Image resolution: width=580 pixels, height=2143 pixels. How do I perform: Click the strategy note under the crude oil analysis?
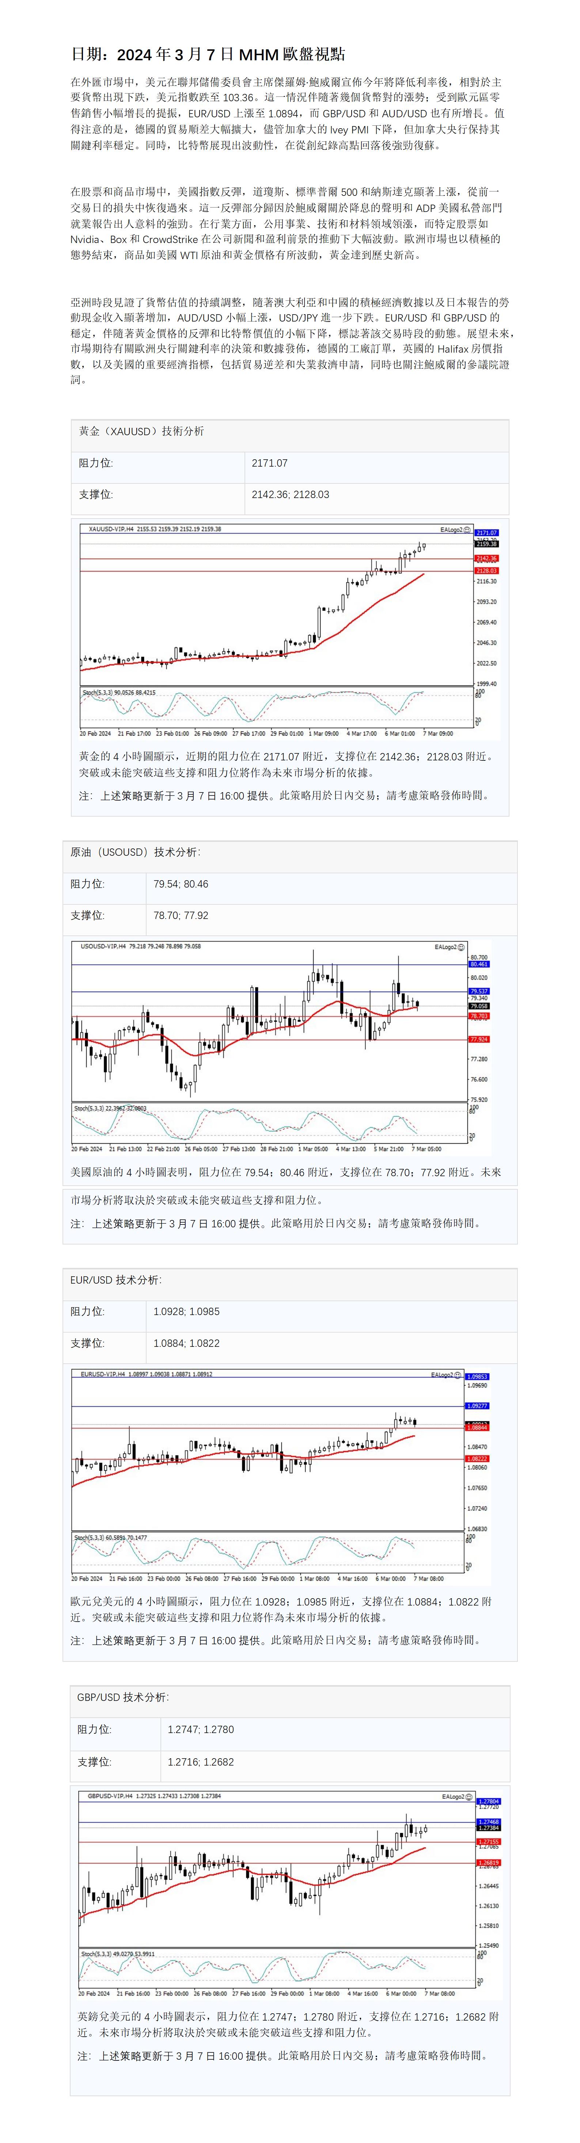(x=276, y=1223)
